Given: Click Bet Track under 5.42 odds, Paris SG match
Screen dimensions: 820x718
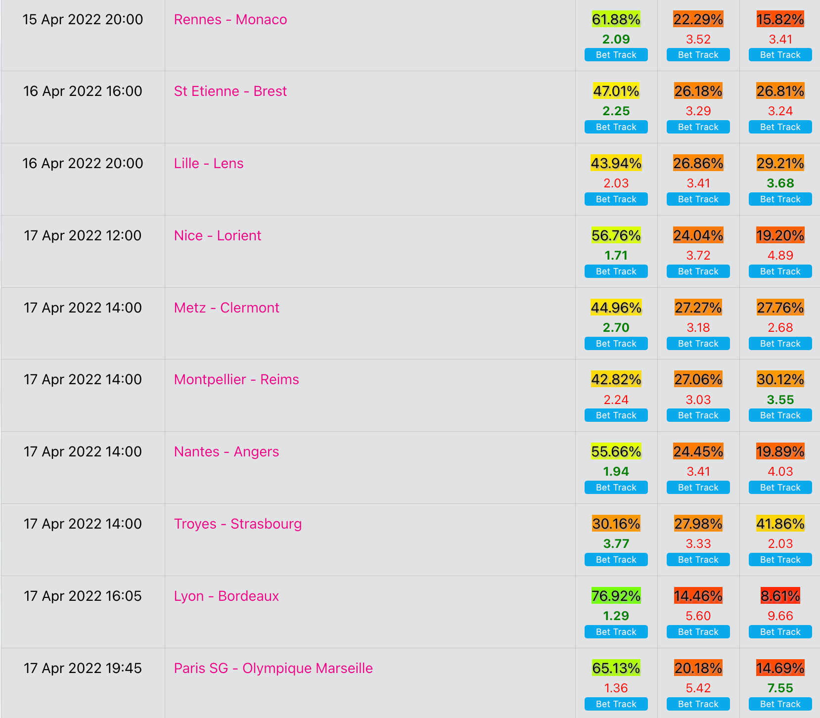Looking at the screenshot, I should [x=698, y=704].
